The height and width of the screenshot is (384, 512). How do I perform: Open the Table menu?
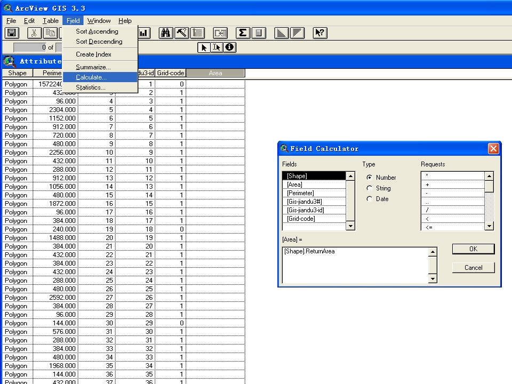coord(51,21)
